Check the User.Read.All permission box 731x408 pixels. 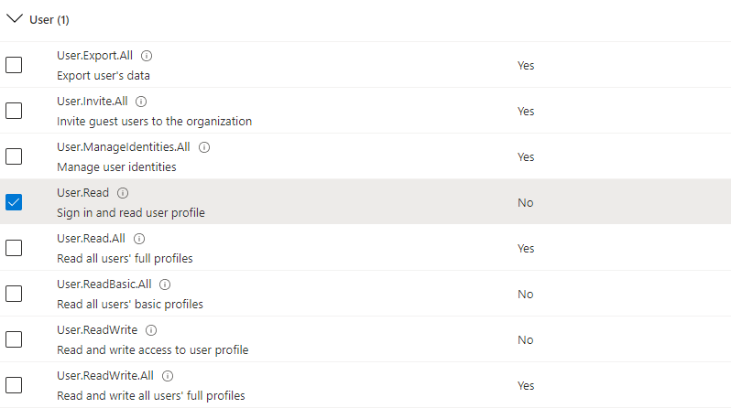coord(14,248)
